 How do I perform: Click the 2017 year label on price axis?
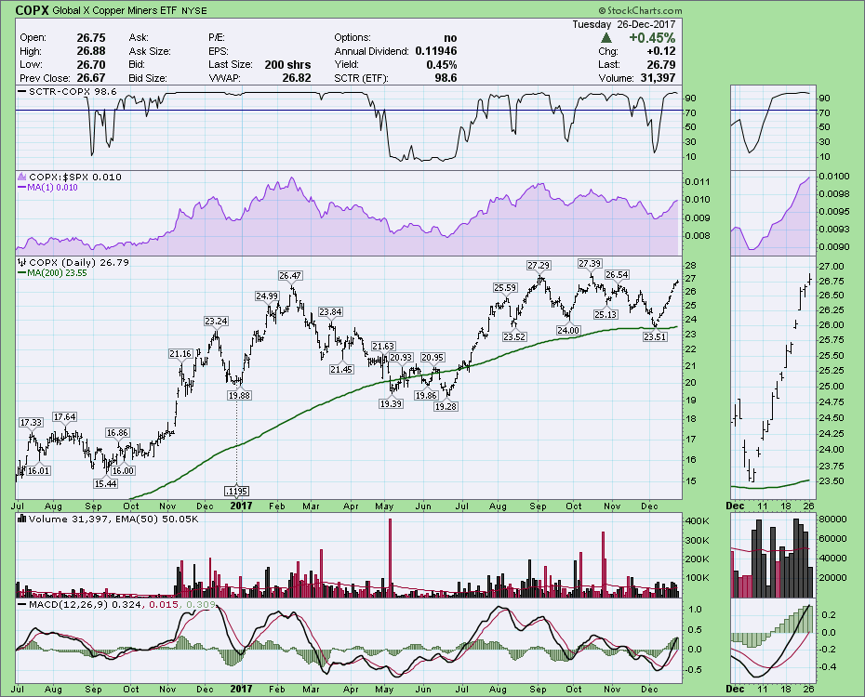(x=241, y=506)
